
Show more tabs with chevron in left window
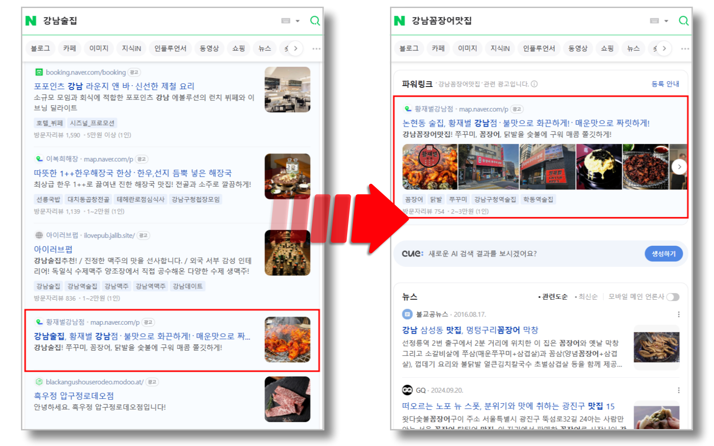point(295,48)
